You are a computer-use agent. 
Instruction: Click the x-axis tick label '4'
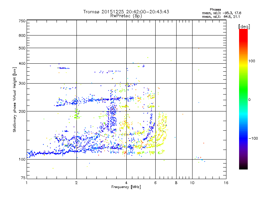(x=126, y=183)
